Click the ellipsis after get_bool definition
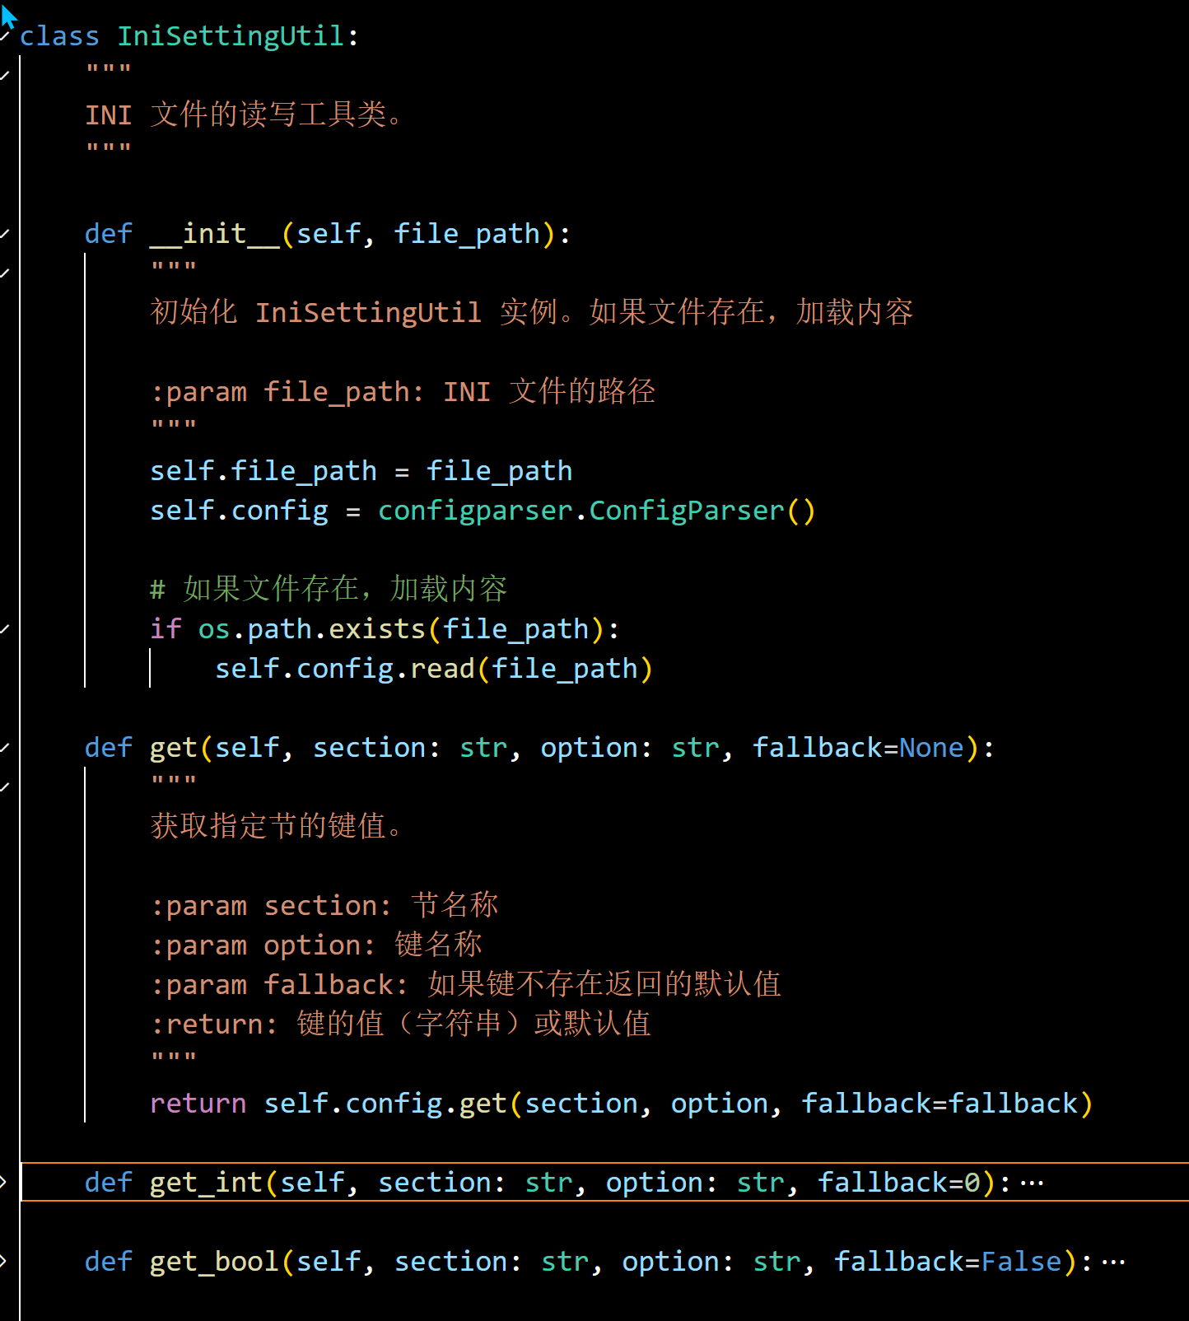The image size is (1189, 1321). [1113, 1263]
